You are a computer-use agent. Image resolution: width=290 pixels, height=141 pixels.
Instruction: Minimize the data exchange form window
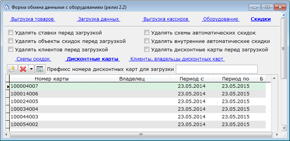point(255,7)
